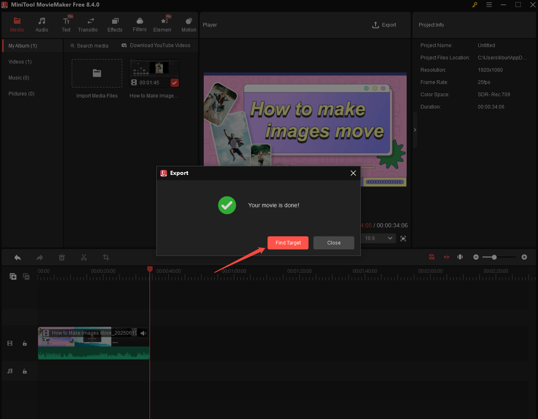Image resolution: width=538 pixels, height=419 pixels.
Task: Click the Undo arrow above the timeline
Action: pyautogui.click(x=17, y=257)
